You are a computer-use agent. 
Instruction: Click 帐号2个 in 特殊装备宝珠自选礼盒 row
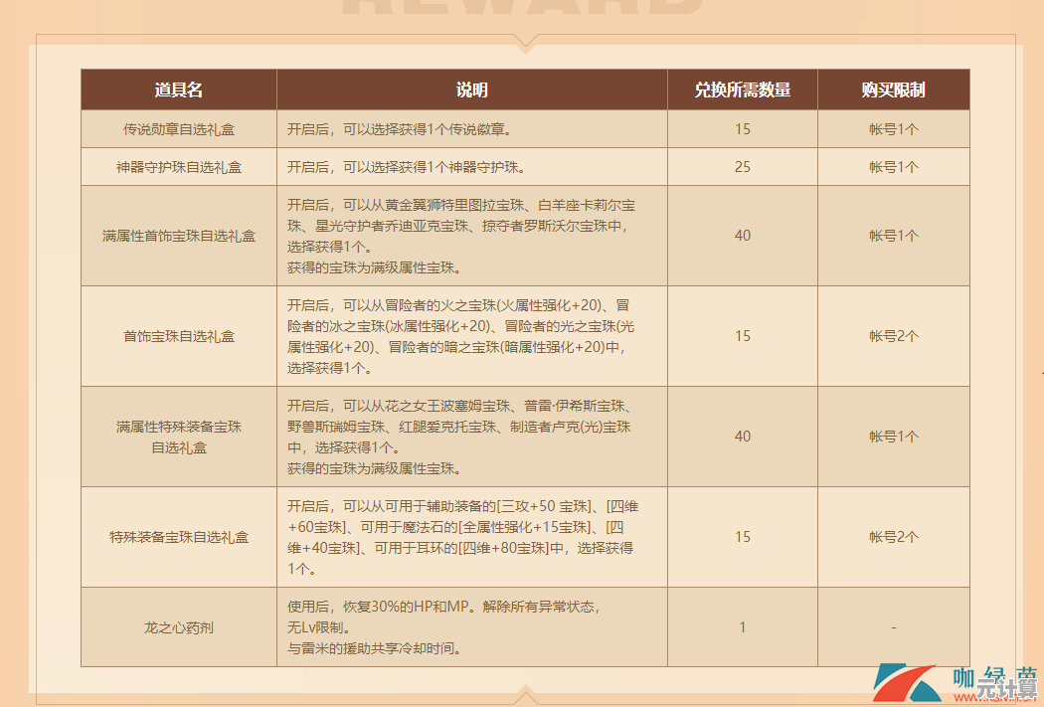pos(894,537)
